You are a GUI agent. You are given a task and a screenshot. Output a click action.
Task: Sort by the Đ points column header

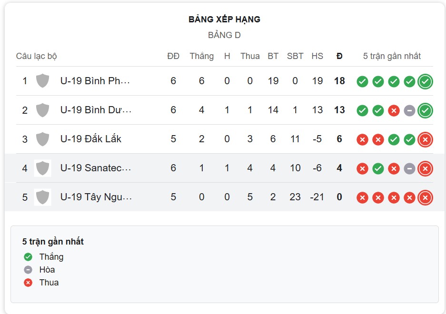339,56
